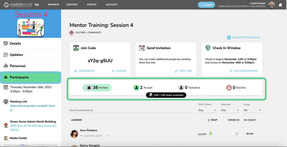Click Leslie Knope's profile avatar
This screenshot has width=287, height=147.
(x=272, y=5)
